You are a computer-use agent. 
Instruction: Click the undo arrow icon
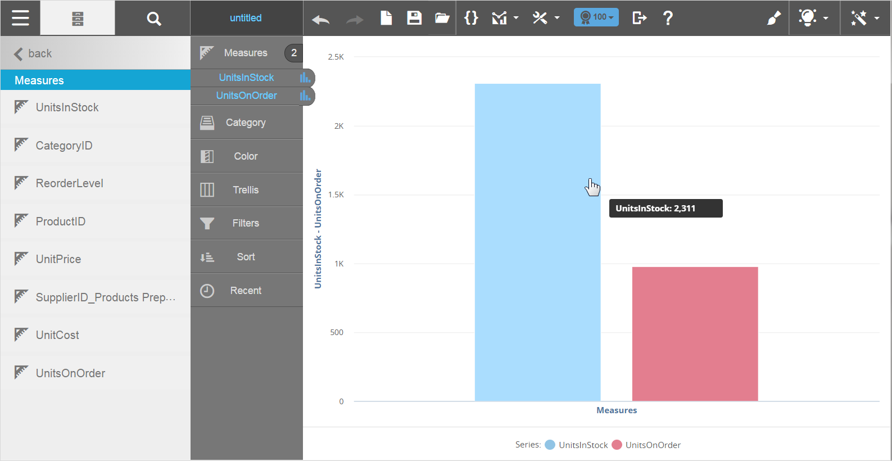(321, 20)
